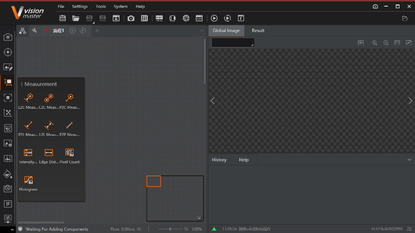Select the L2C Measurement tool

click(x=28, y=98)
